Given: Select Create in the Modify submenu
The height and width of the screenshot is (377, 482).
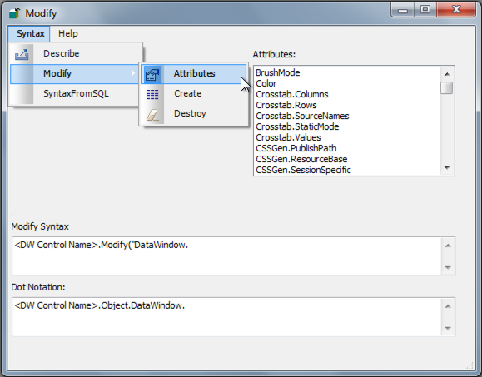Looking at the screenshot, I should [187, 93].
